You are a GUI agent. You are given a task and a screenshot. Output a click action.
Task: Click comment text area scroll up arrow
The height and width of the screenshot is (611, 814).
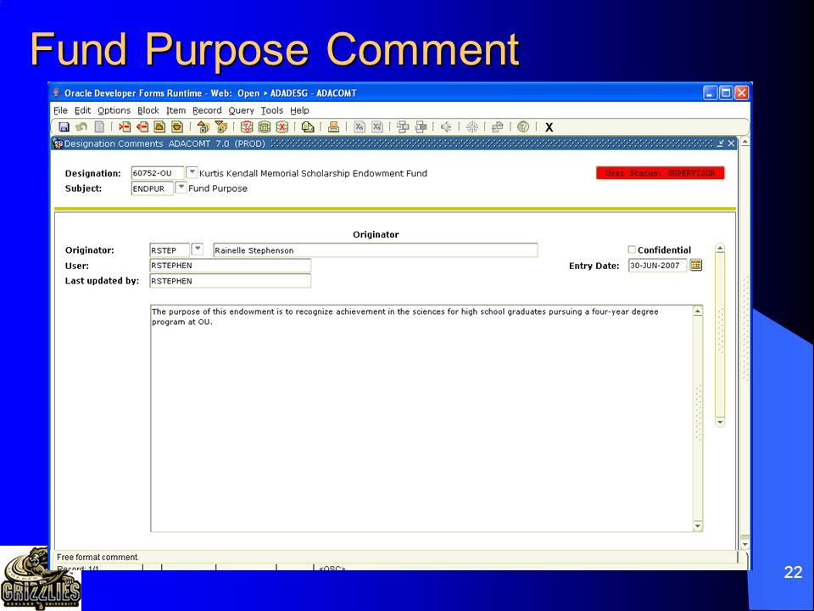pyautogui.click(x=698, y=311)
